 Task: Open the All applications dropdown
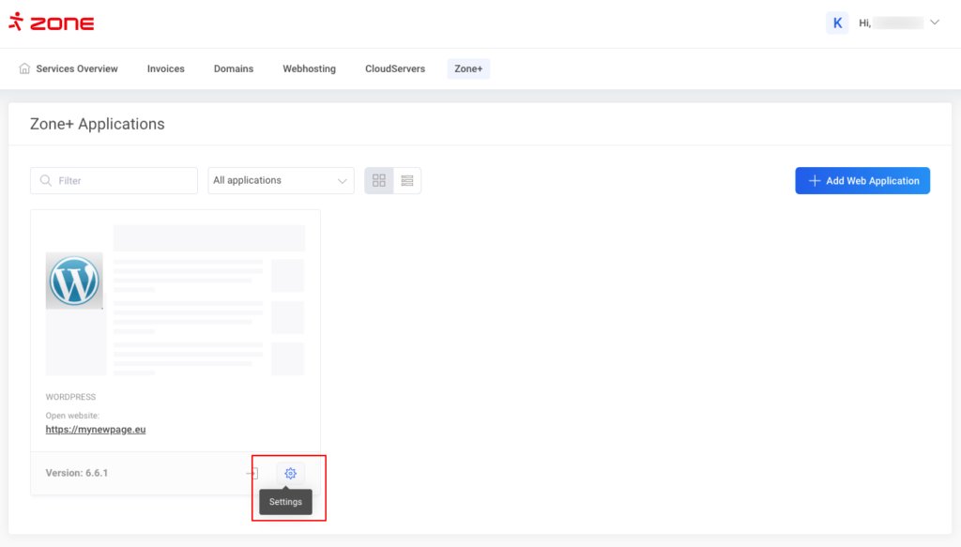point(281,180)
